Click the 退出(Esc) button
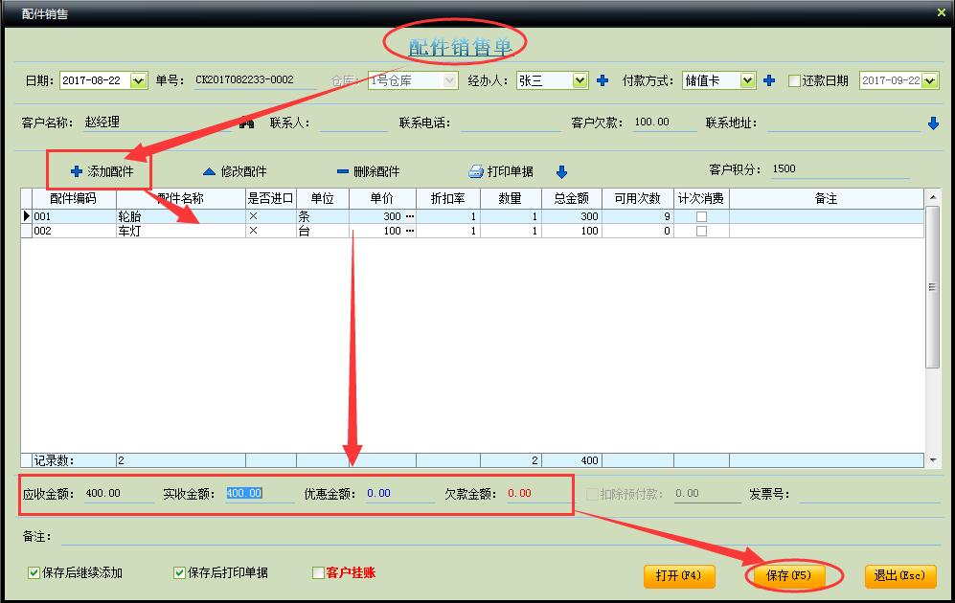955x603 pixels. click(x=899, y=576)
